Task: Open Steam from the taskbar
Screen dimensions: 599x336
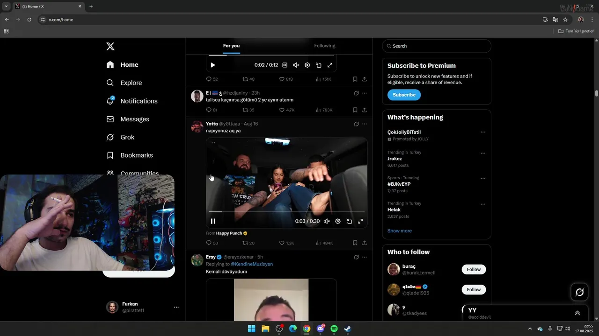Action: click(348, 329)
